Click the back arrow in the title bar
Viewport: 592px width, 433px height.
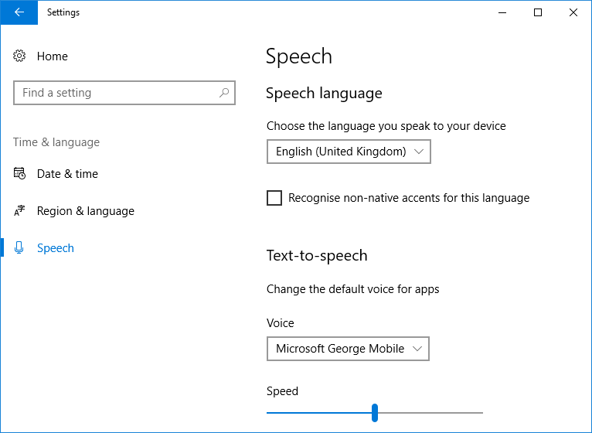pyautogui.click(x=19, y=12)
